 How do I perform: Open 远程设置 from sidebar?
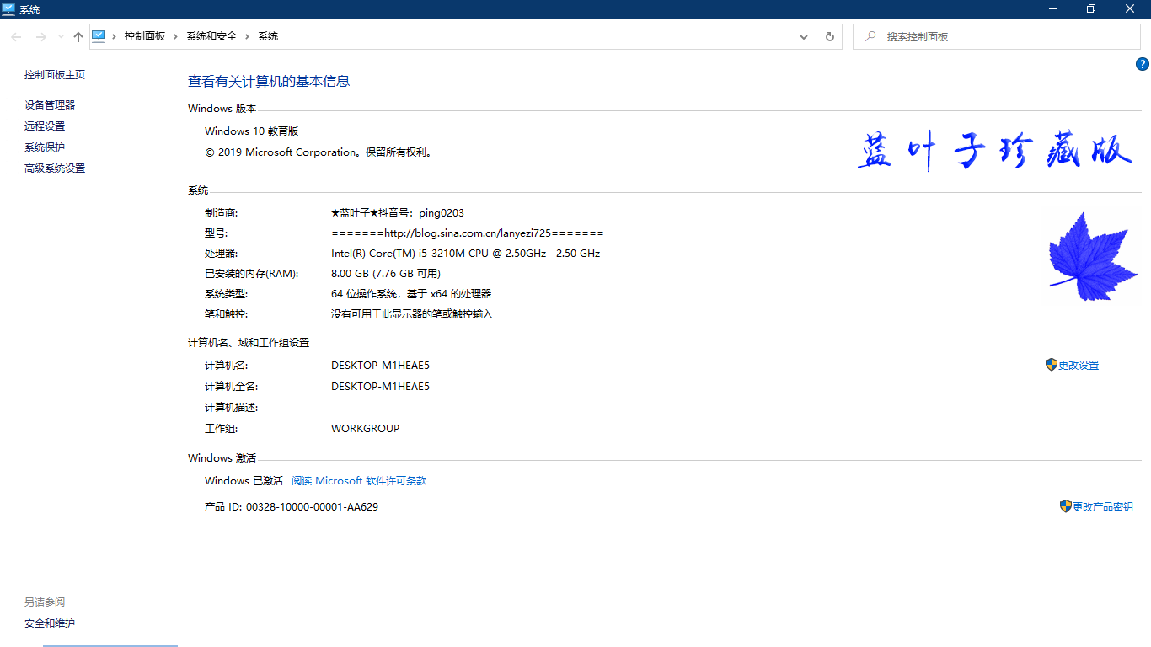(45, 126)
